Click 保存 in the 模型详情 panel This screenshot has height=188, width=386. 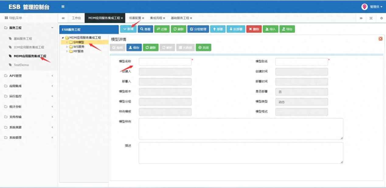(x=134, y=48)
